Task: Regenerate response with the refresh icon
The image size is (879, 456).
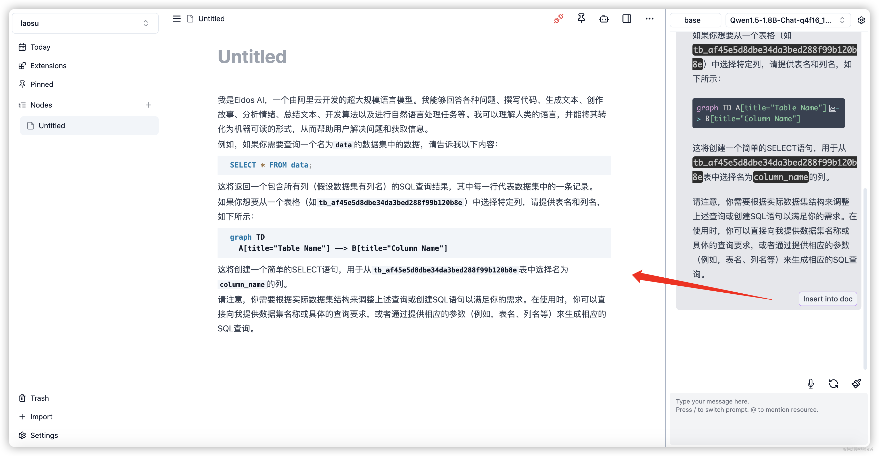Action: tap(833, 384)
